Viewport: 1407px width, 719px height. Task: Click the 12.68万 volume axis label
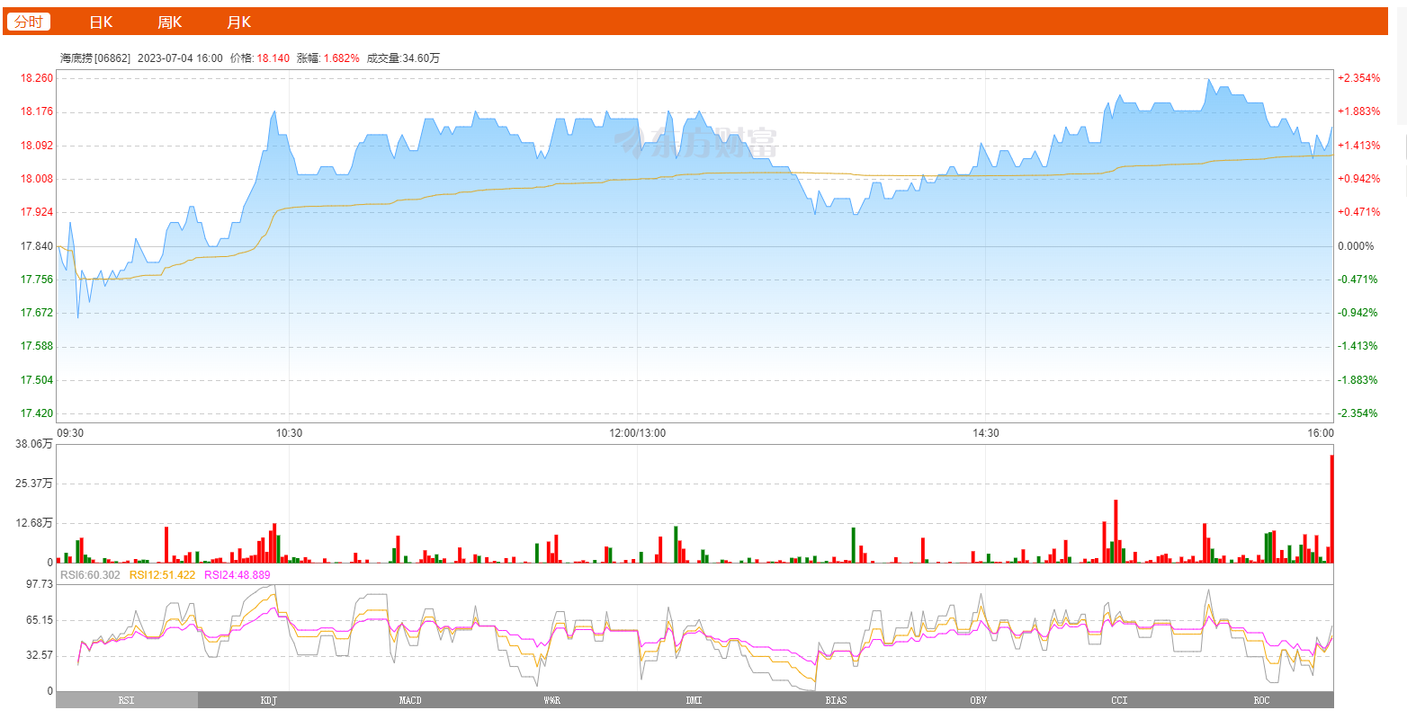tap(35, 523)
